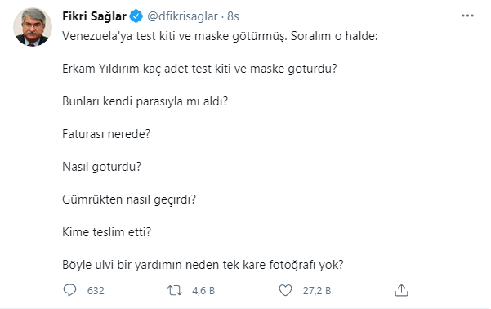
Task: View the 27,2 B likes count
Action: tap(317, 291)
